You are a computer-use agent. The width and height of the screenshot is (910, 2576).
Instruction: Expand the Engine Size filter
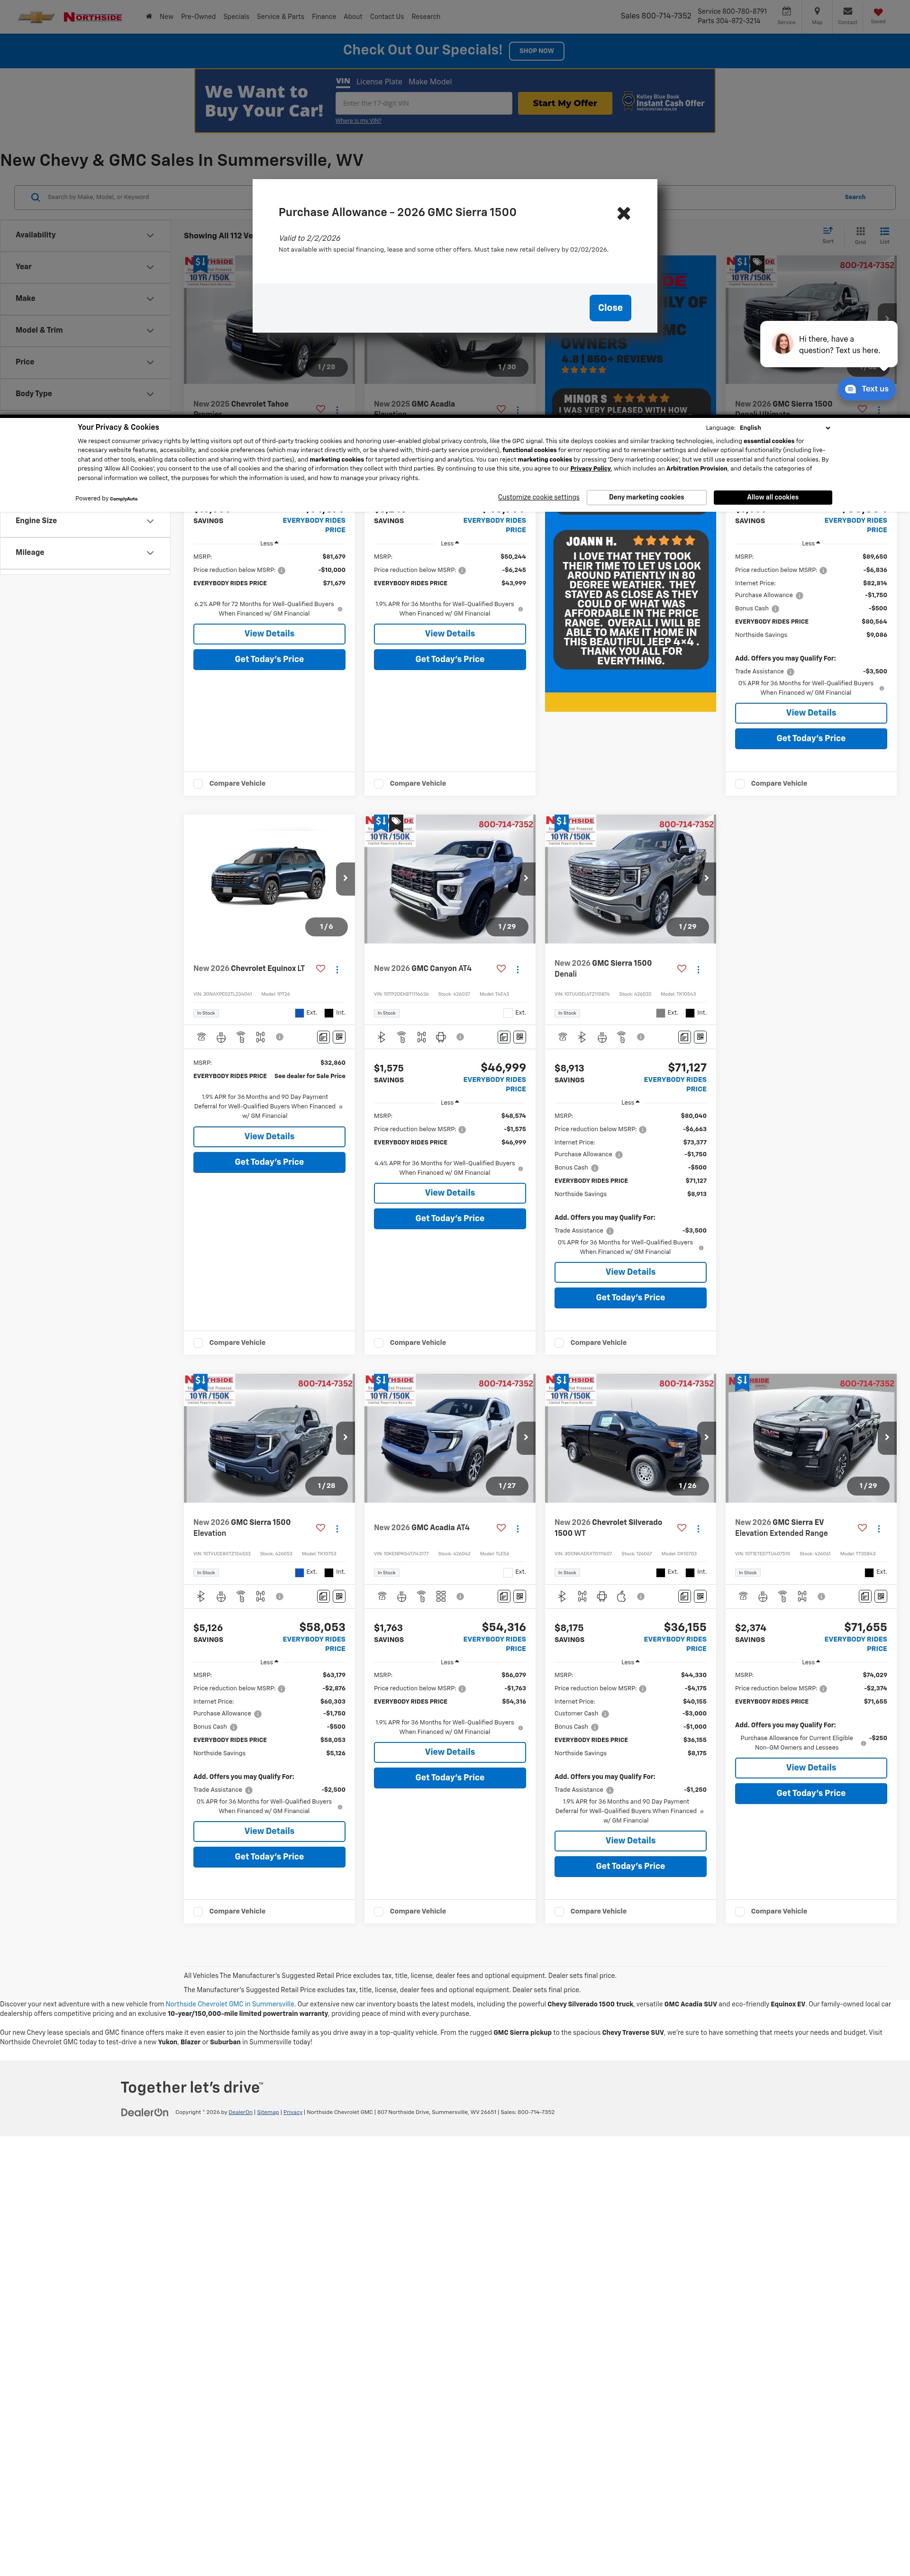coord(85,521)
